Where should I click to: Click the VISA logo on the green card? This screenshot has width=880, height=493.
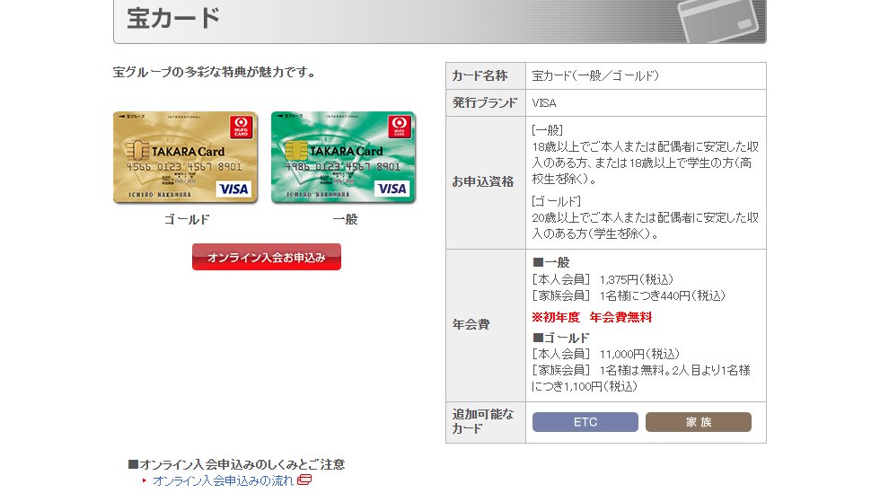(392, 189)
